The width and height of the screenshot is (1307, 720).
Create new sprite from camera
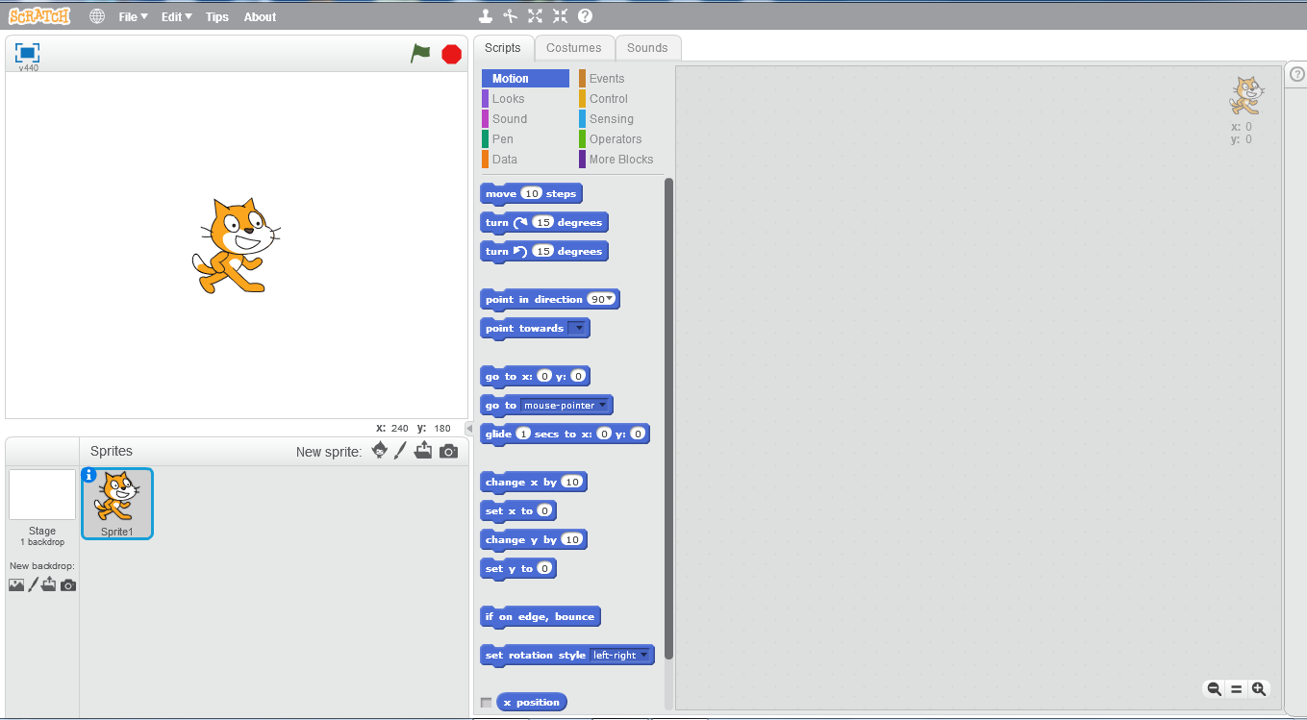pyautogui.click(x=448, y=451)
